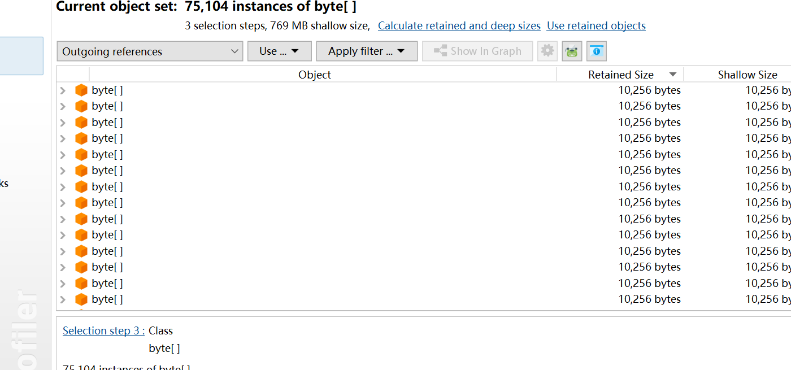791x370 pixels.
Task: Expand the first byte[] tree row
Action: click(x=63, y=90)
